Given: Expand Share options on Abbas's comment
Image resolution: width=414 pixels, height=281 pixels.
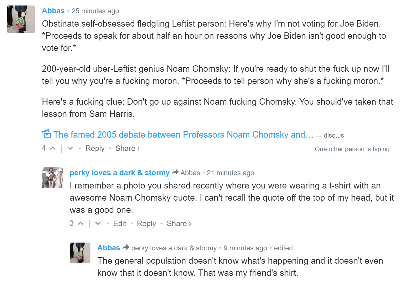Looking at the screenshot, I should click(x=127, y=148).
